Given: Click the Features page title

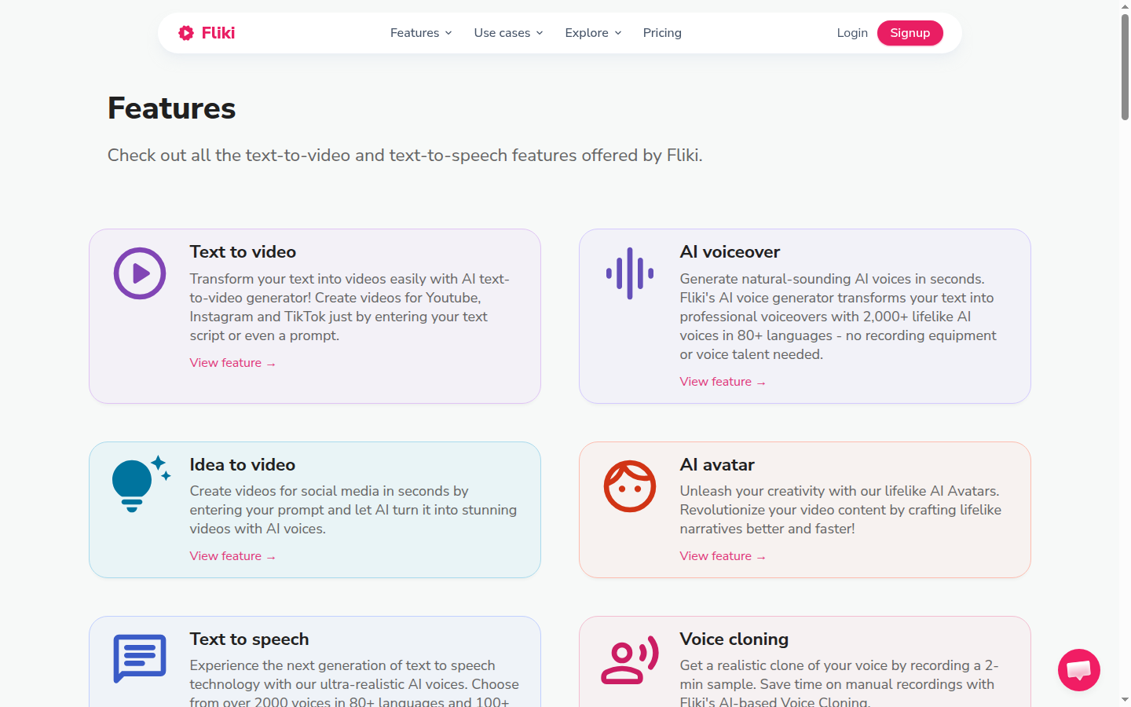Looking at the screenshot, I should [x=171, y=108].
